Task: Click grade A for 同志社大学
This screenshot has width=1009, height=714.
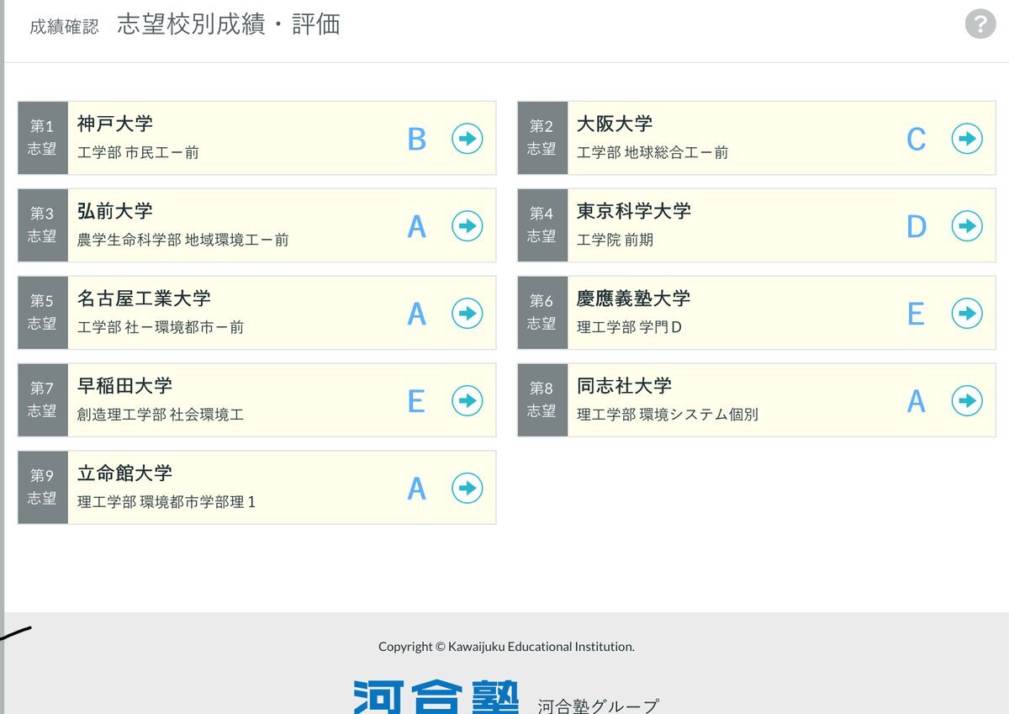Action: click(916, 402)
